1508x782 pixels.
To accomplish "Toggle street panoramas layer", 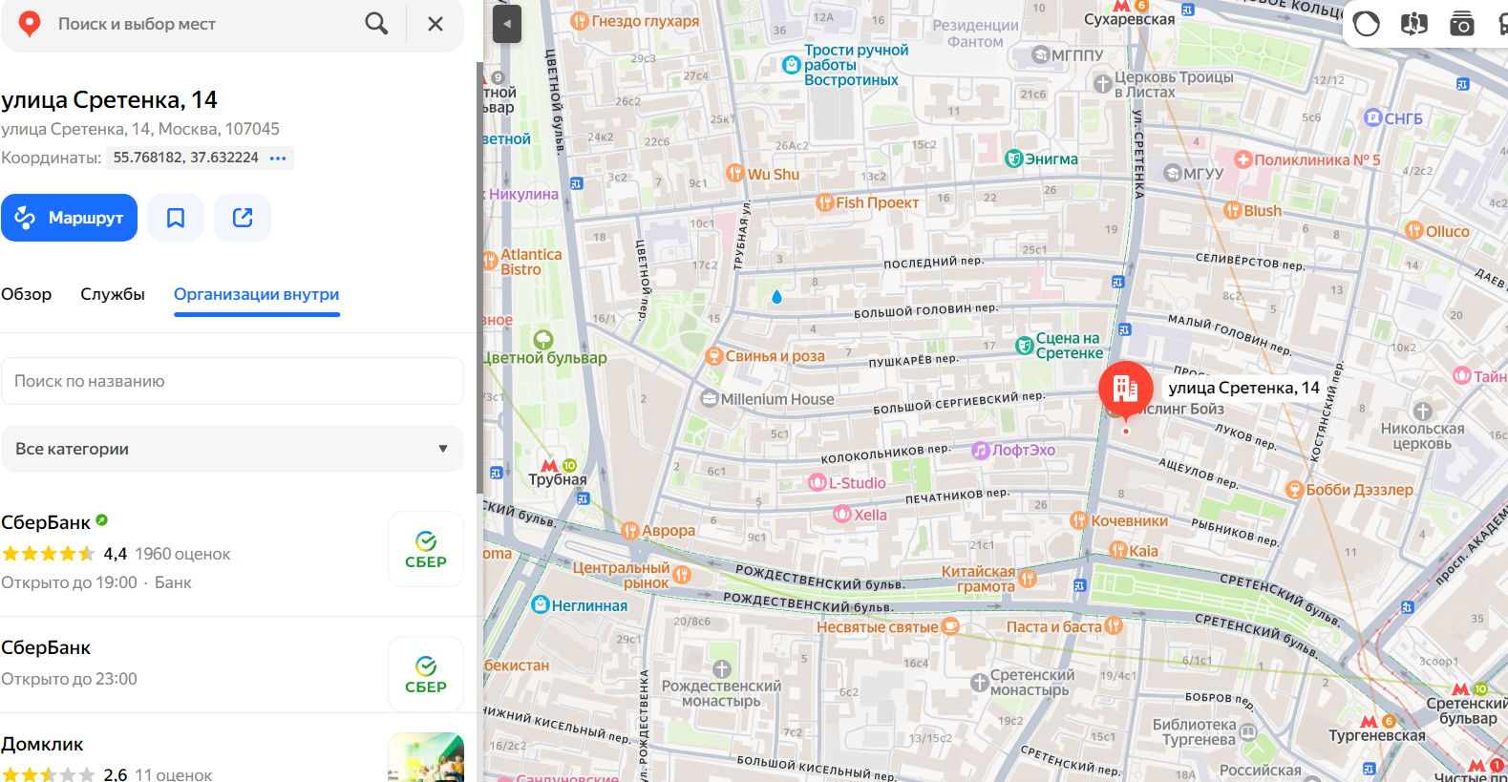I will (x=1413, y=24).
